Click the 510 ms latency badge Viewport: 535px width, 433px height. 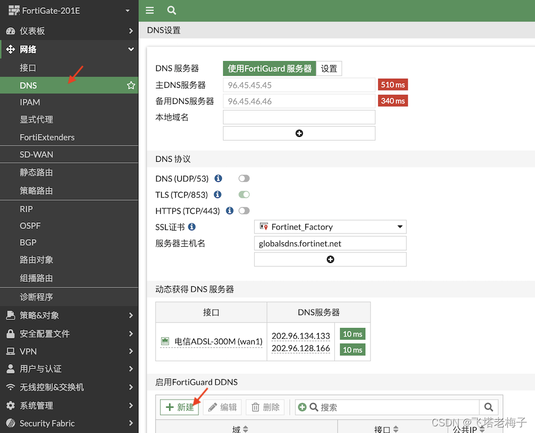point(393,84)
